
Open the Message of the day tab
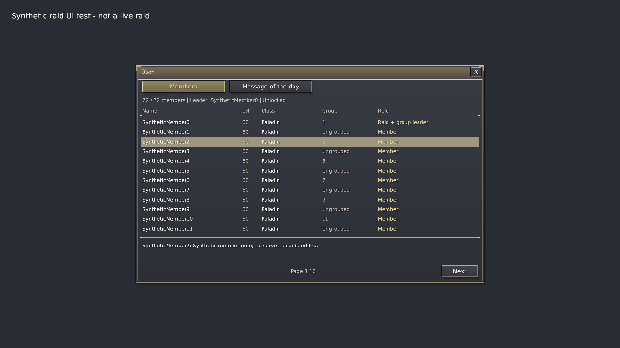(271, 87)
